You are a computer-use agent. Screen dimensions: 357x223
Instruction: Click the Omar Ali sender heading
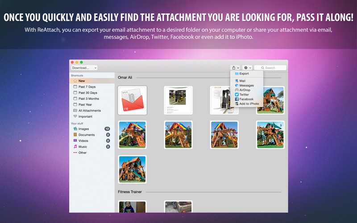(x=125, y=77)
